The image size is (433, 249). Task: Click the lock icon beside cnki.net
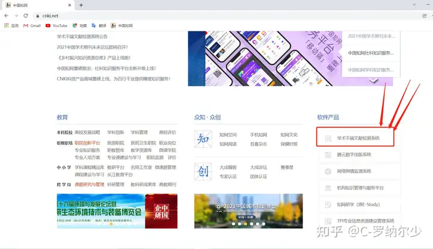click(x=38, y=16)
